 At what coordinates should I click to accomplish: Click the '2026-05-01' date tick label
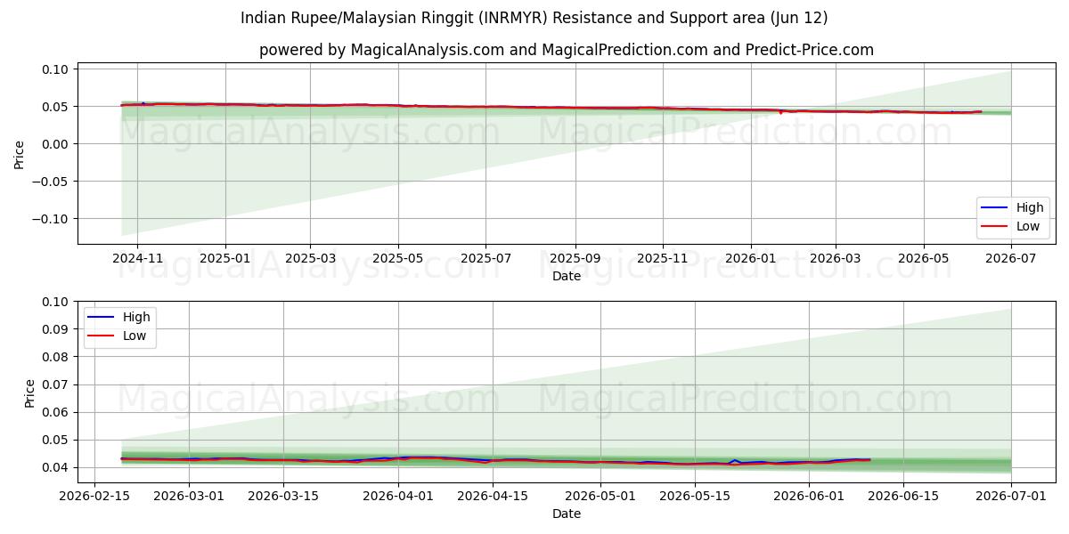point(600,497)
